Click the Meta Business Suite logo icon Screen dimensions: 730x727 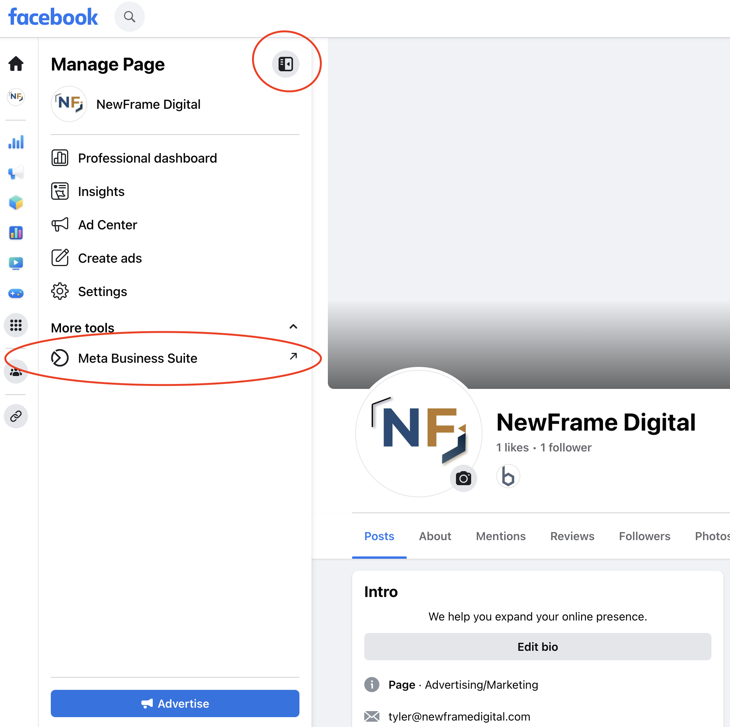[x=60, y=358]
